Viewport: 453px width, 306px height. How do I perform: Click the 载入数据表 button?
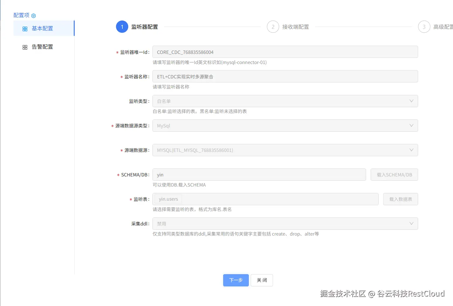point(400,199)
